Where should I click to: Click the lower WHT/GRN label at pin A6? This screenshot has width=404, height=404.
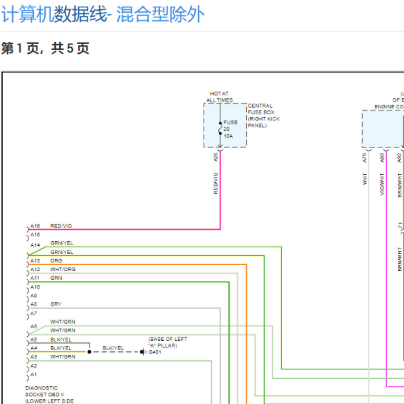[x=63, y=331]
